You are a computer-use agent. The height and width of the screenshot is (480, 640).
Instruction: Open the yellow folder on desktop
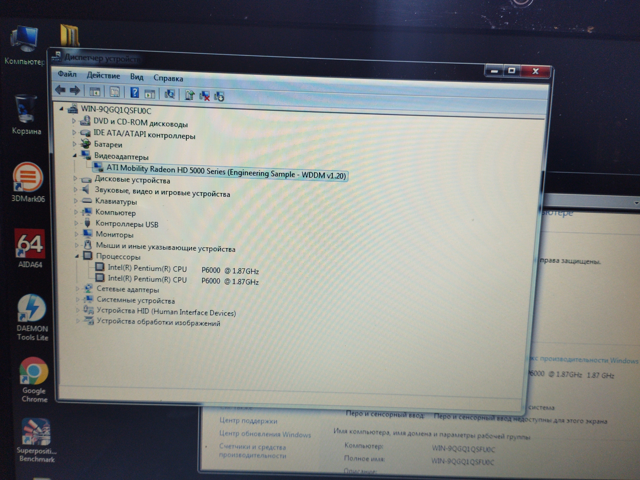70,35
